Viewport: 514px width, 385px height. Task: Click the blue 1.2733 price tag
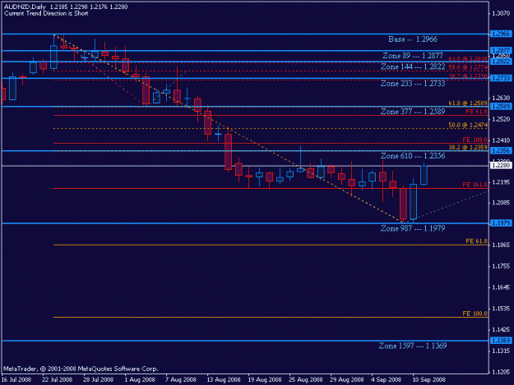tap(501, 78)
